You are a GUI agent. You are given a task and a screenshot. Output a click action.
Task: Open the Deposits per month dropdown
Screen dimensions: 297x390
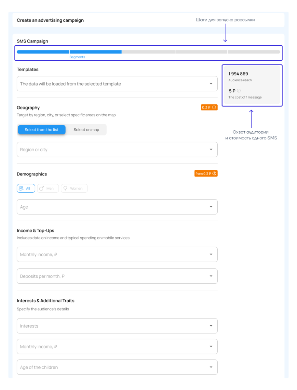[117, 276]
